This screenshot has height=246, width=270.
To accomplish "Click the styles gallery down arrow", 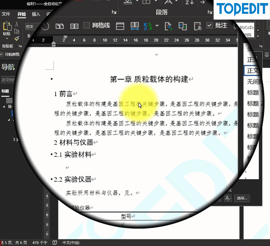I will (x=258, y=30).
